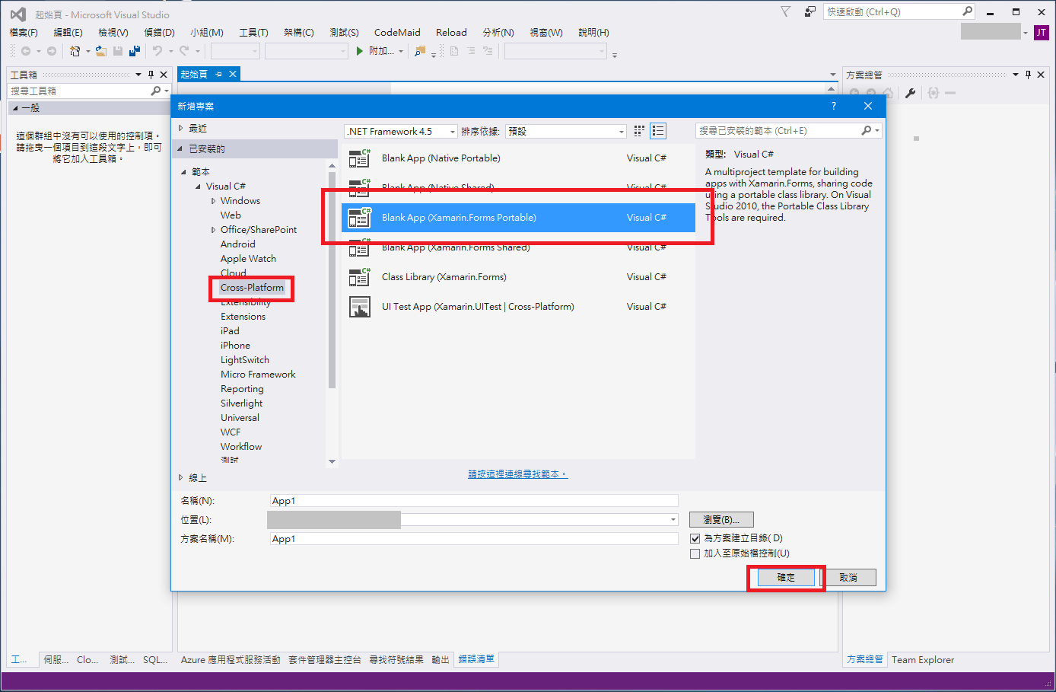This screenshot has height=692, width=1056.
Task: Click the wrench icon in 方案總管 panel
Action: point(910,93)
